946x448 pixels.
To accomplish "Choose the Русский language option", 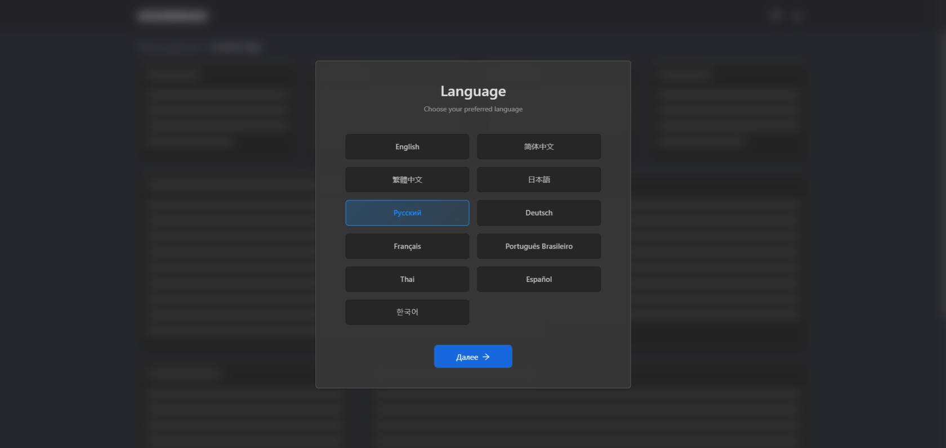I will click(407, 213).
